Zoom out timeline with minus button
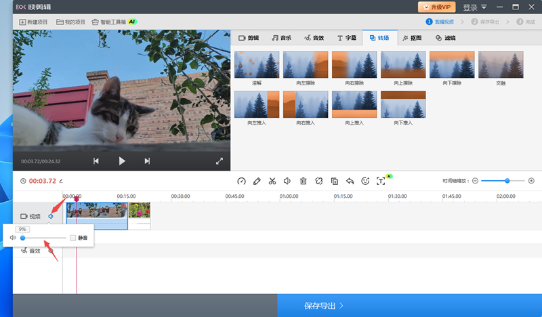Screen dimensions: 542x317 click(x=475, y=181)
